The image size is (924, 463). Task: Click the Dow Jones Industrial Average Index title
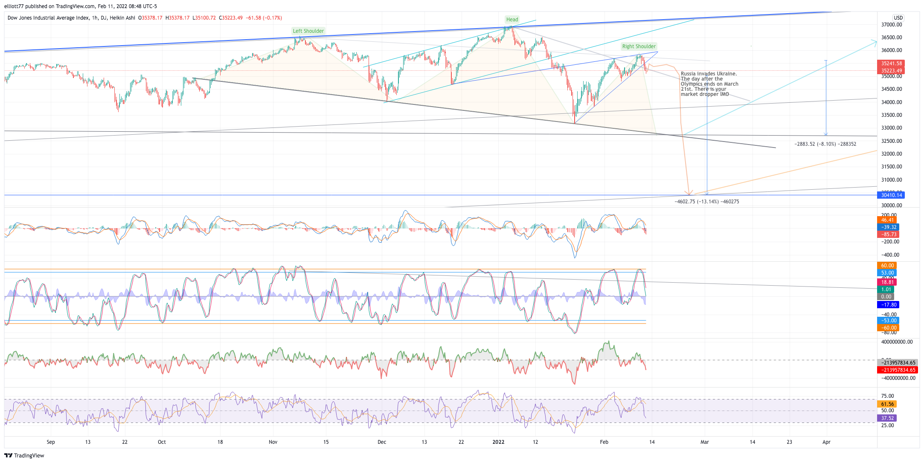(49, 18)
